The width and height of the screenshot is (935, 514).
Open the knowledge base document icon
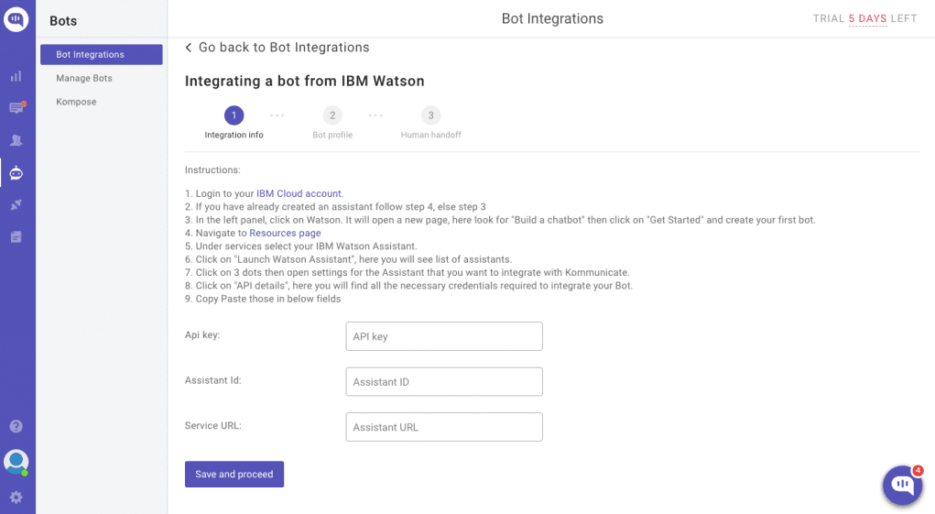[x=16, y=237]
